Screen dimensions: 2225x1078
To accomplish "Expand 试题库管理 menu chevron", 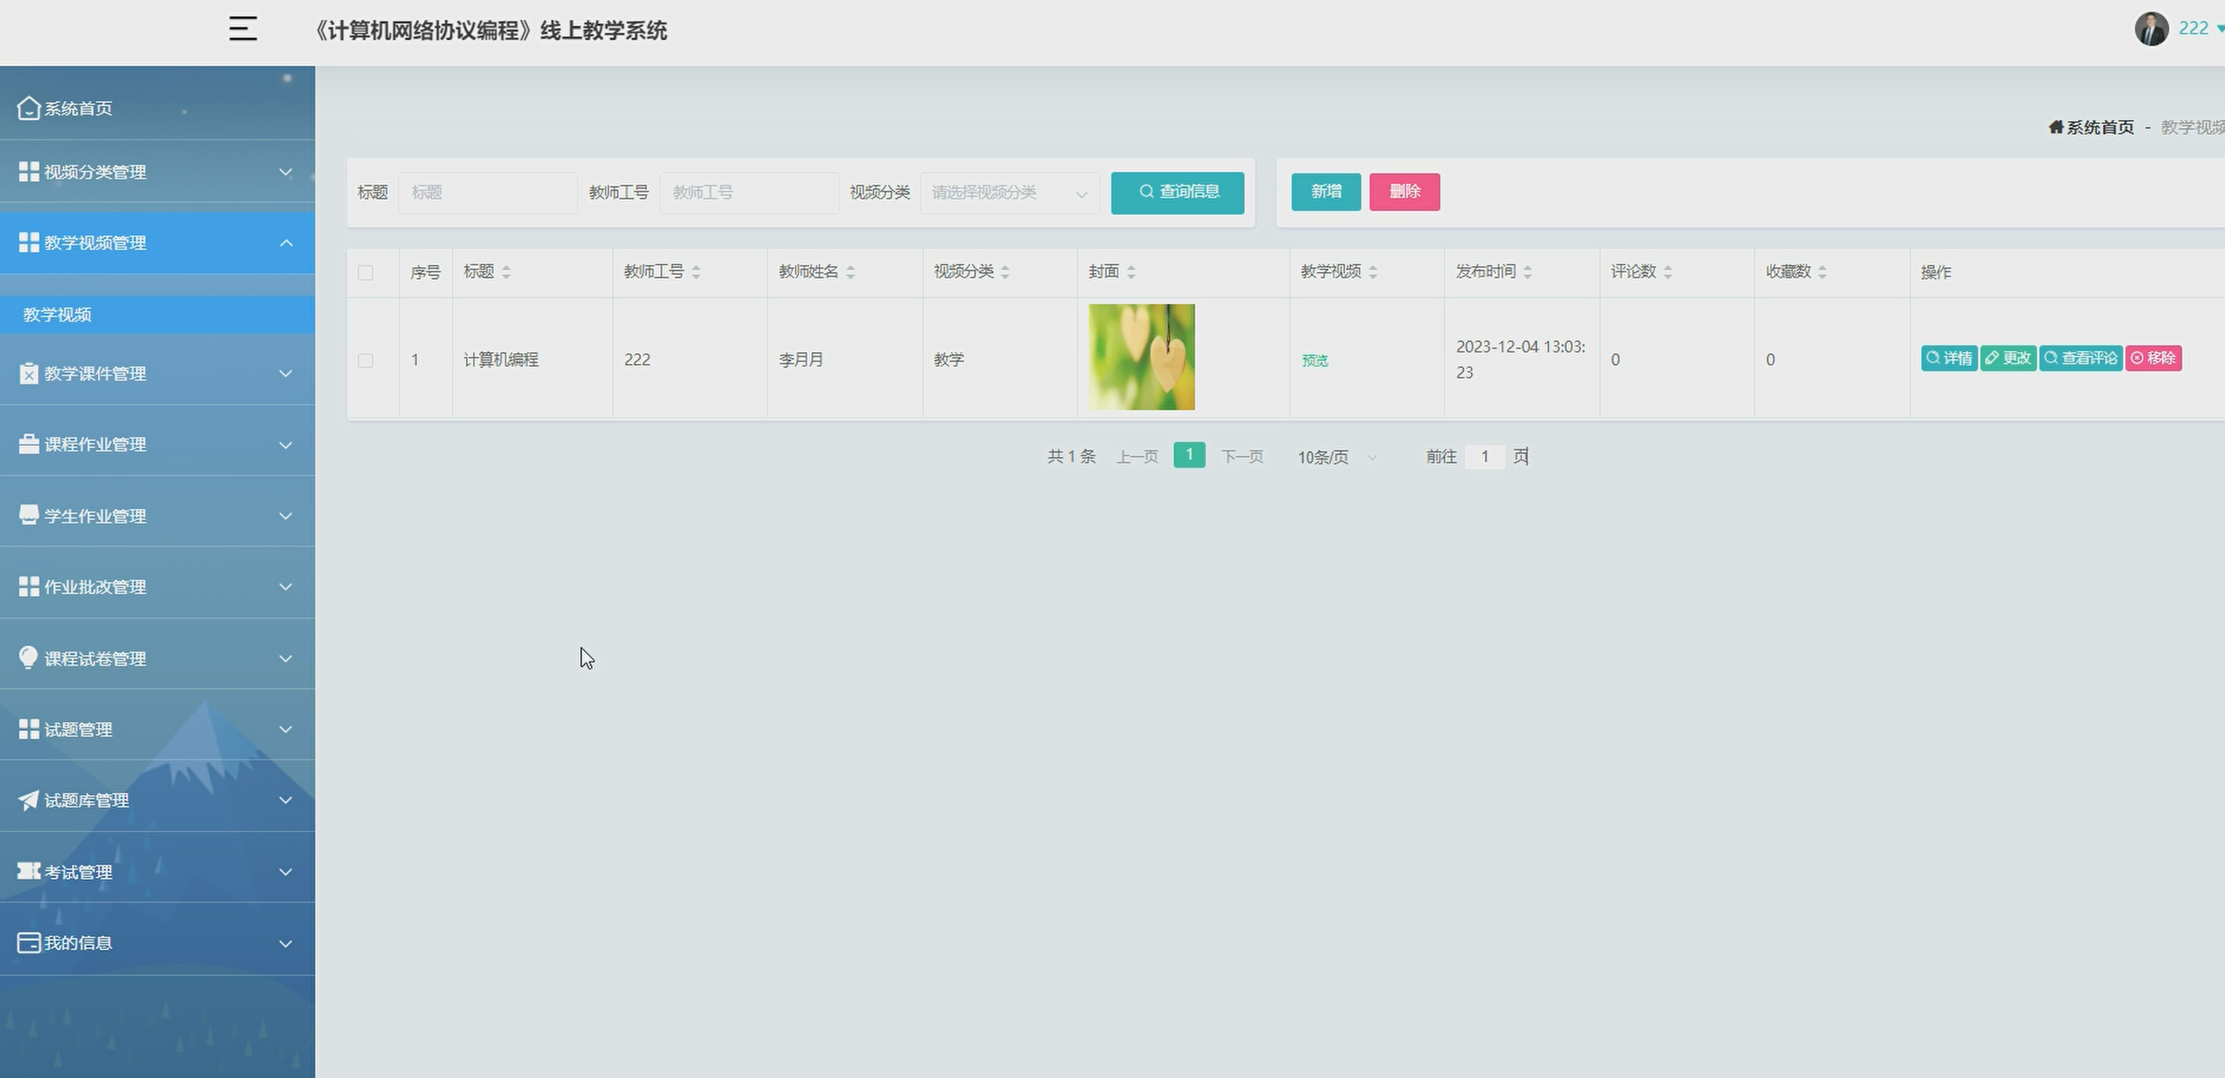I will [x=285, y=800].
